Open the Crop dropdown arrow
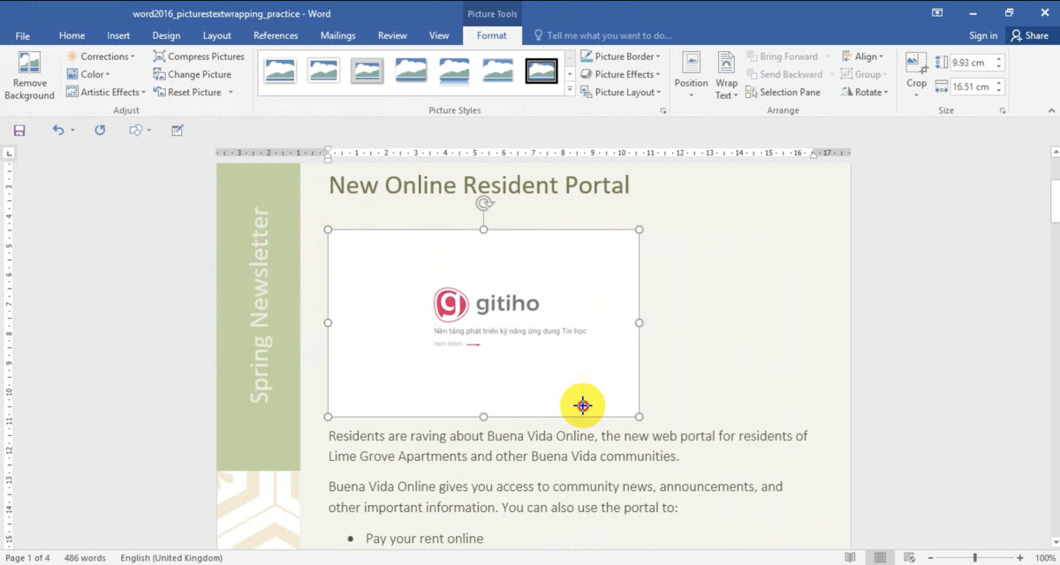The height and width of the screenshot is (565, 1060). 916,94
